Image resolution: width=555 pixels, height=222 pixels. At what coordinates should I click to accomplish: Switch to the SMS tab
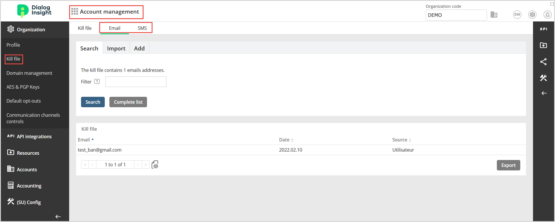click(x=142, y=28)
